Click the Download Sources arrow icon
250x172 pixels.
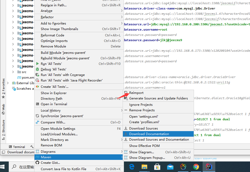click(126, 128)
